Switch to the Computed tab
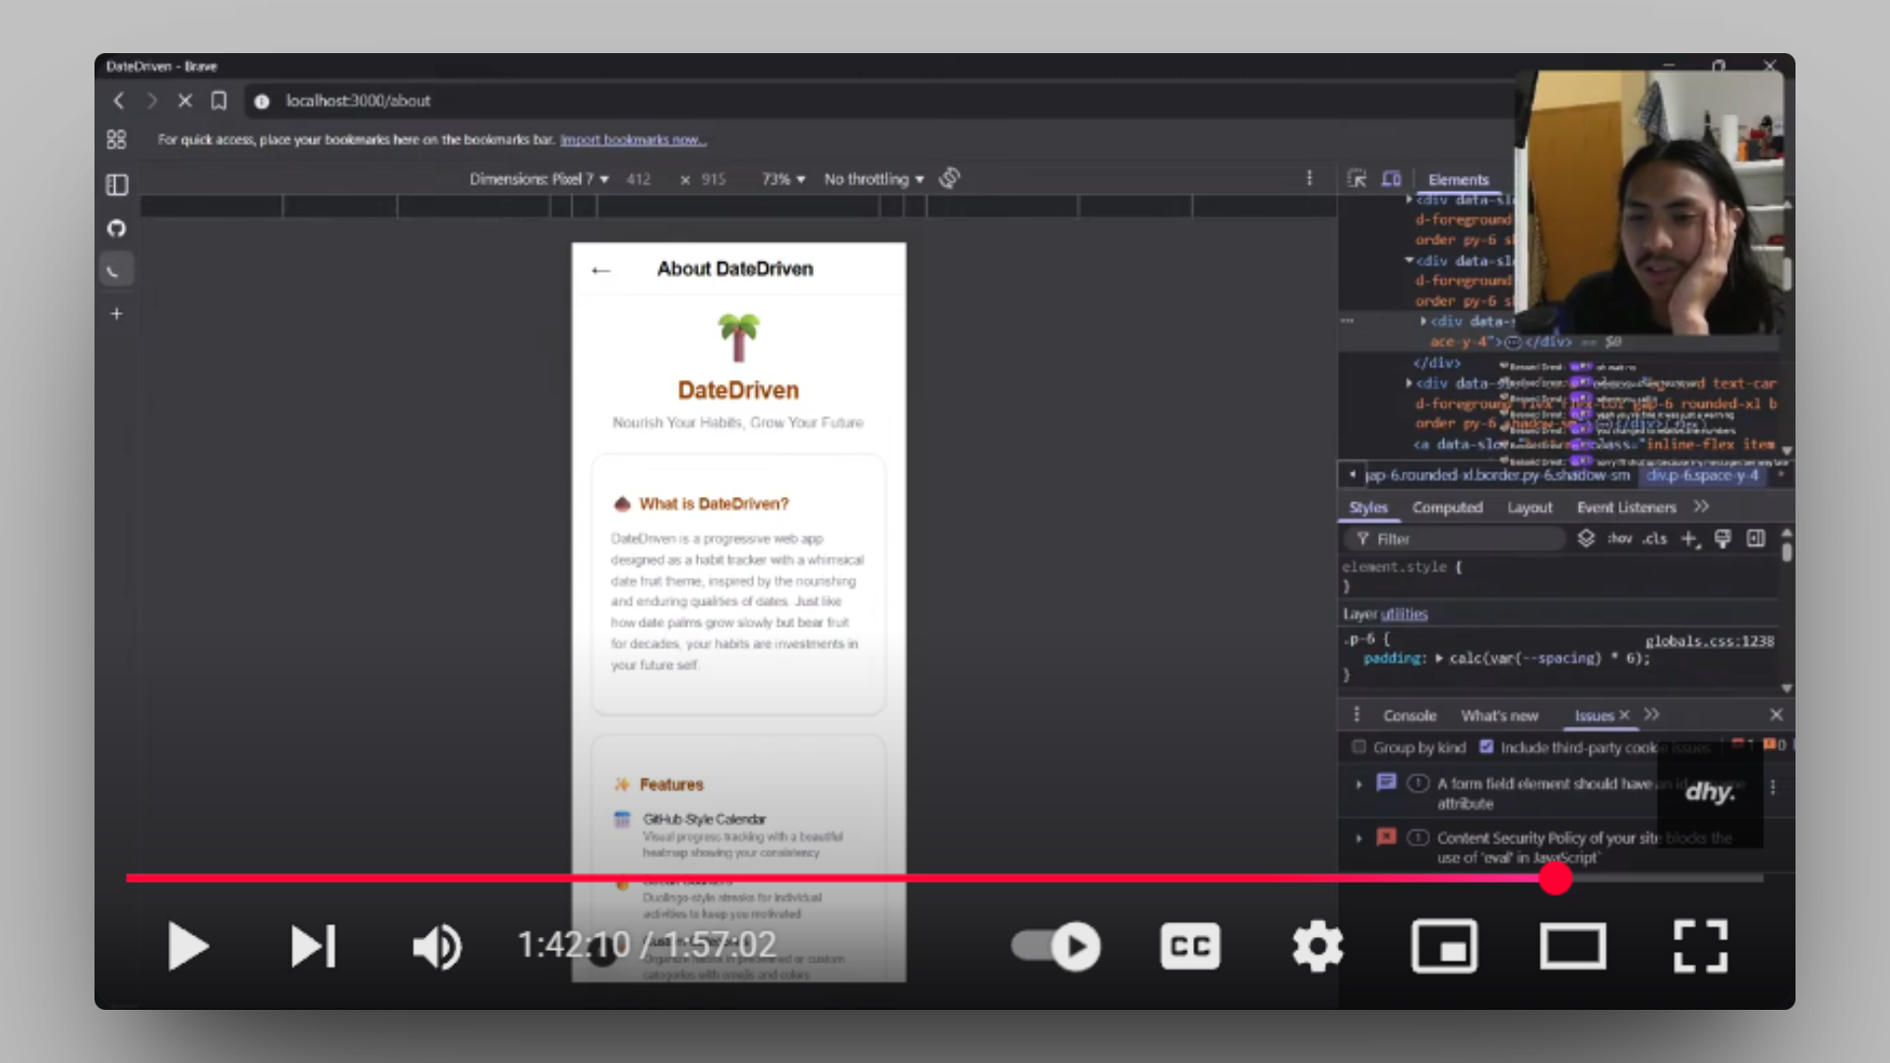Screen dimensions: 1890x1063 tap(1447, 508)
